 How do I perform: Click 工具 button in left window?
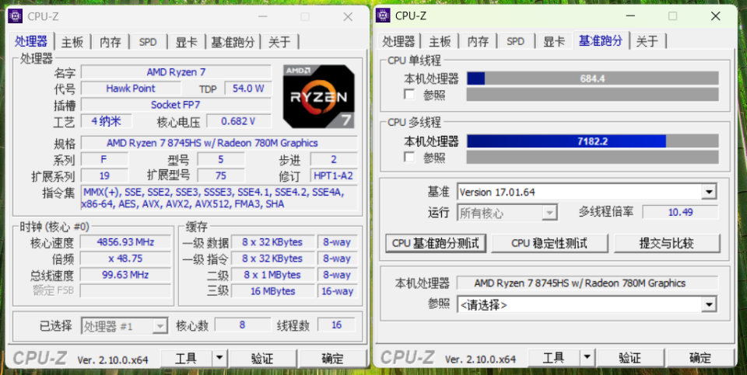tap(186, 358)
